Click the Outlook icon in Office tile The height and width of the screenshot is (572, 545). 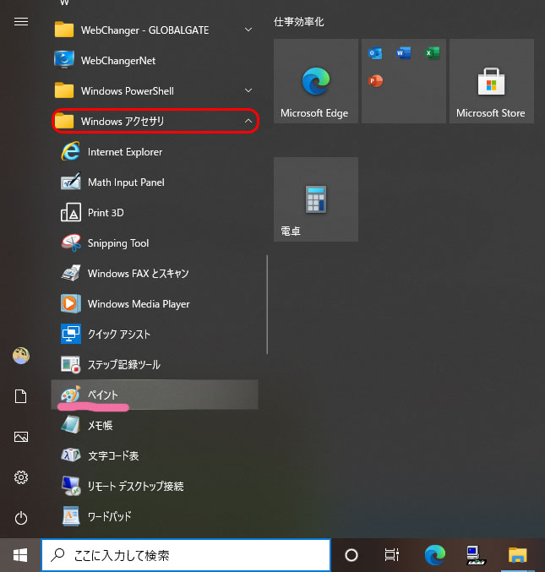tap(375, 53)
